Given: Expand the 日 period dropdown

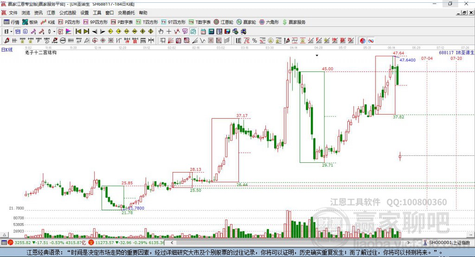Looking at the screenshot, I should coord(11,32).
